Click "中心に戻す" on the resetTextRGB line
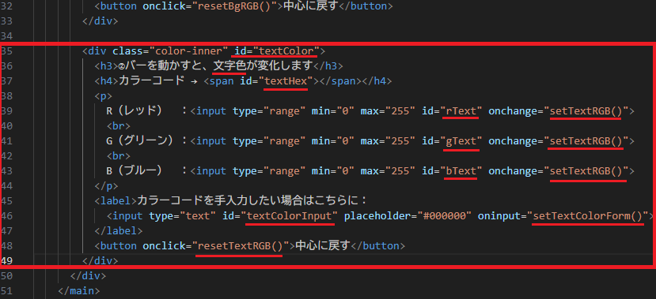Viewport: 656px width, 299px height. [322, 246]
